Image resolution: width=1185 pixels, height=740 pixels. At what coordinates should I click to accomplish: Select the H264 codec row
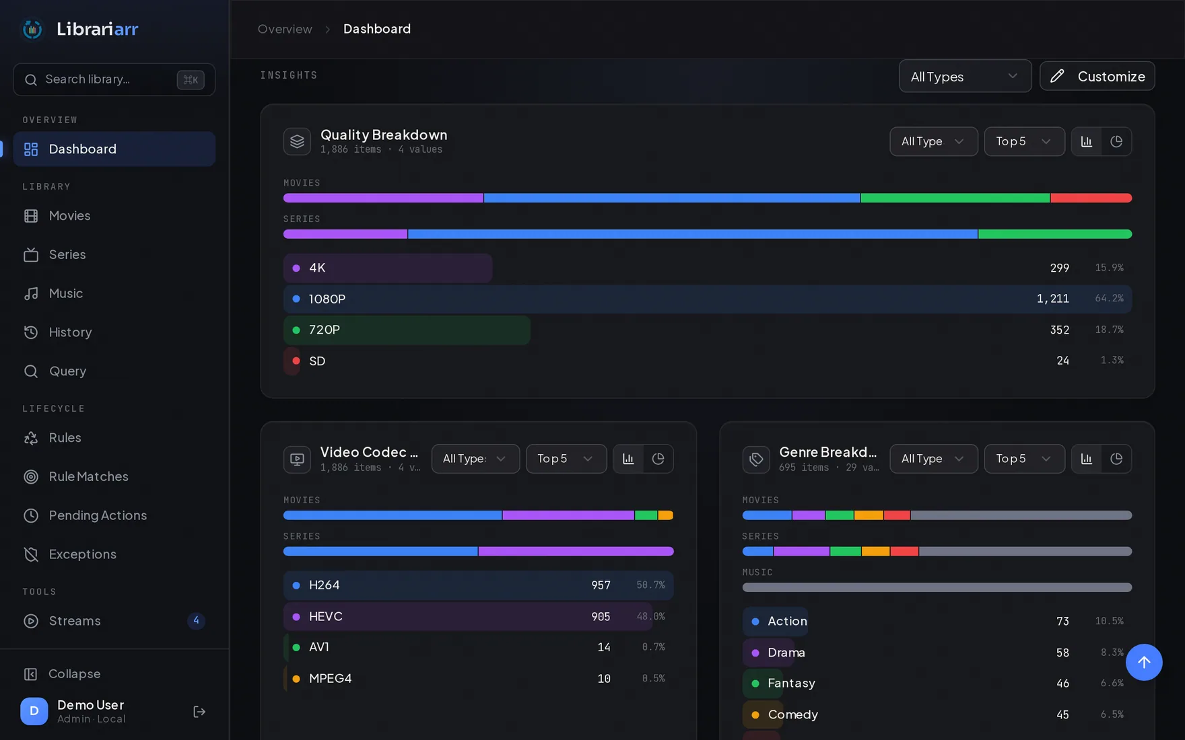pos(478,585)
